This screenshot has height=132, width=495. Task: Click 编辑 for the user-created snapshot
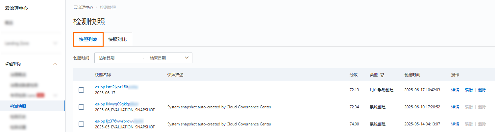point(469,90)
